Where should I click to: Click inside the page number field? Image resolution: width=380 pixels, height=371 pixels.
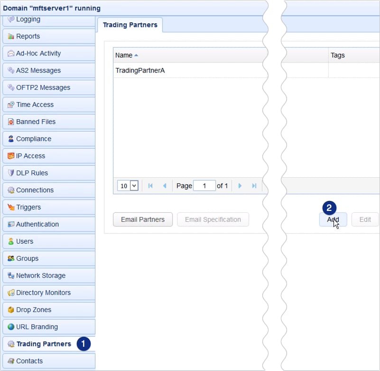pyautogui.click(x=204, y=186)
